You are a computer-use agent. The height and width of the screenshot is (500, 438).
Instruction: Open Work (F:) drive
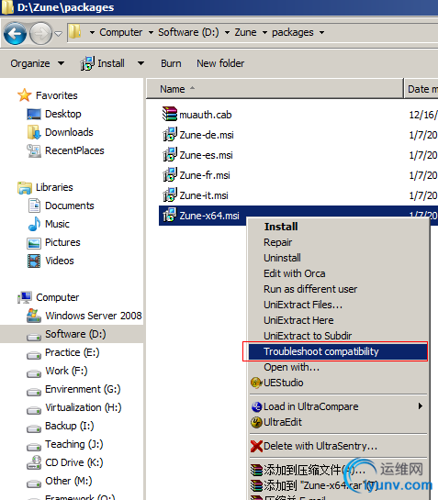coord(66,371)
